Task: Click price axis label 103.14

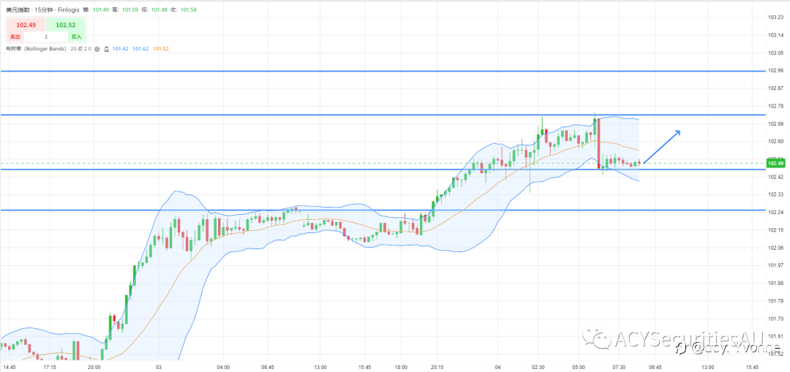Action: pyautogui.click(x=775, y=35)
